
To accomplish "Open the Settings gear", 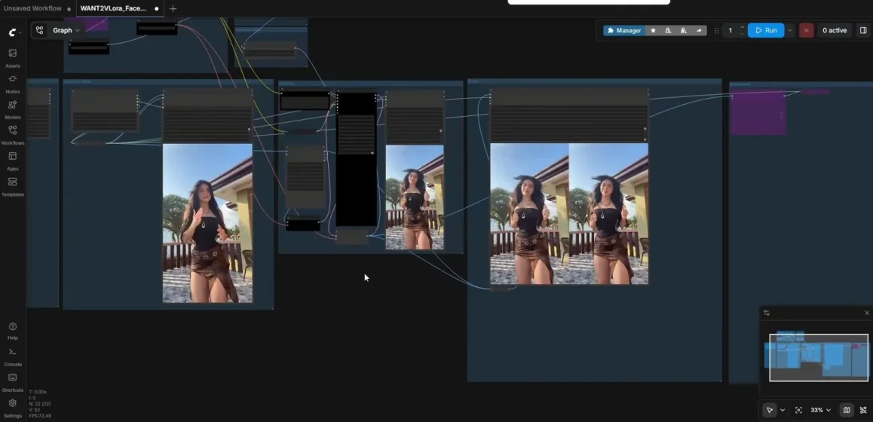I will 13,408.
